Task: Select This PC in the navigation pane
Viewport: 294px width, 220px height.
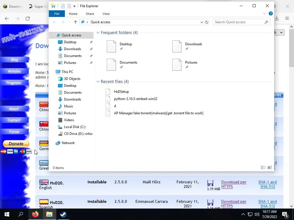Action: pyautogui.click(x=67, y=72)
